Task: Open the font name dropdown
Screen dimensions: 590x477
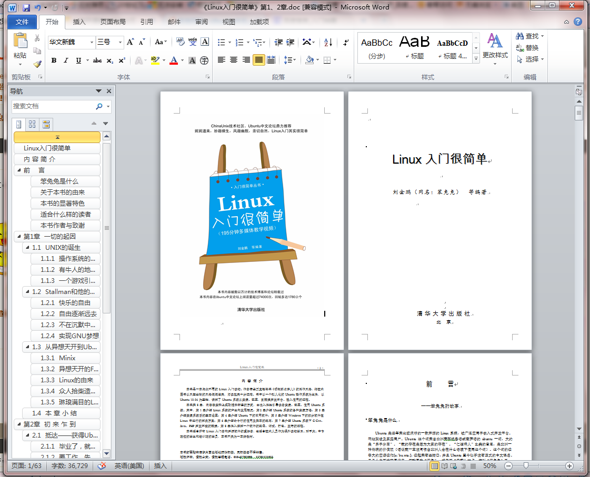Action: [x=92, y=42]
